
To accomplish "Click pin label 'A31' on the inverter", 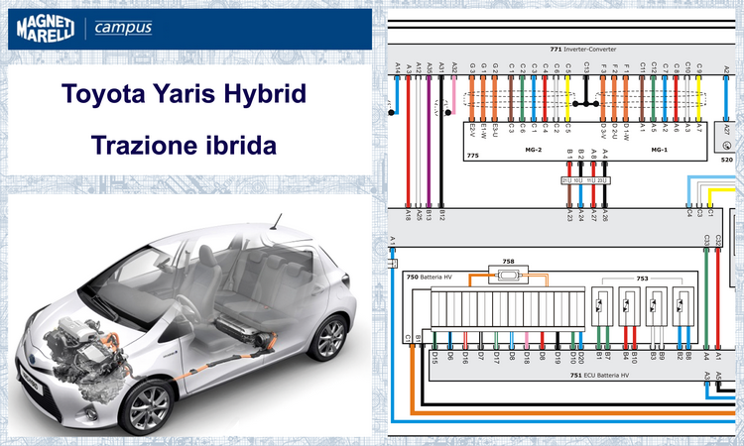I will click(441, 68).
